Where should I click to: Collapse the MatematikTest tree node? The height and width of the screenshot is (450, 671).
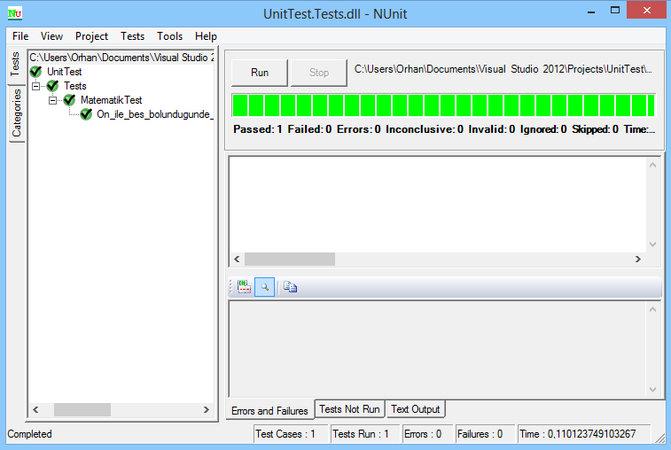tap(52, 100)
